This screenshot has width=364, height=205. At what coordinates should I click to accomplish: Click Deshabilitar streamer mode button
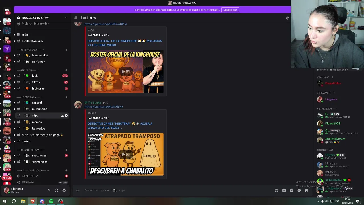pos(230,10)
